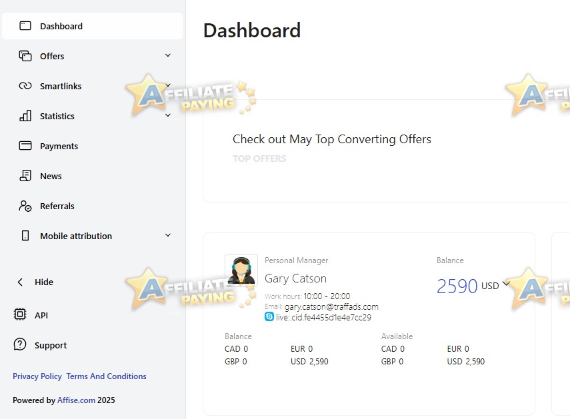
Task: Click the Gary Catson manager name
Action: [295, 278]
